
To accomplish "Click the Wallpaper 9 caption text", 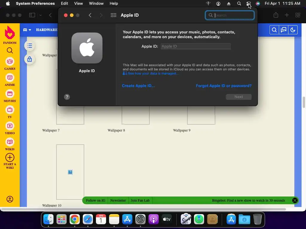I will pos(182,130).
